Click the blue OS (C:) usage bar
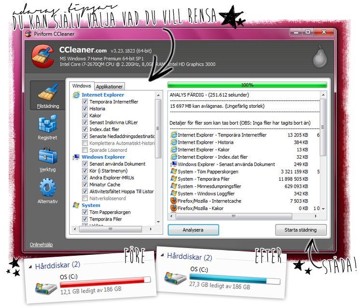The height and width of the screenshot is (308, 362). click(x=235, y=279)
